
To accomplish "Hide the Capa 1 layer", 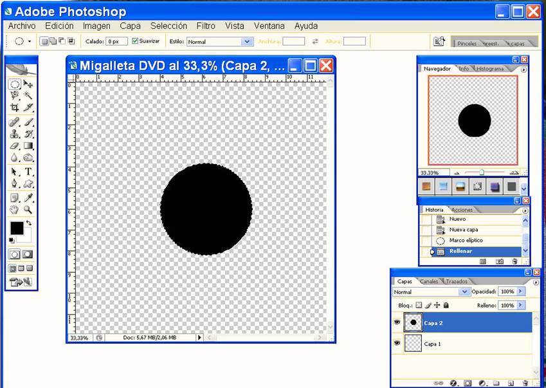I will (397, 344).
